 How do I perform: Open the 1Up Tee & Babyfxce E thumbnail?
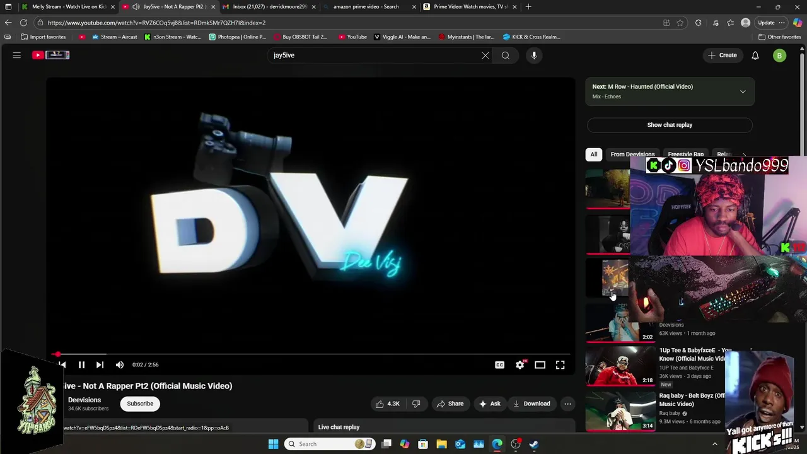pos(620,365)
